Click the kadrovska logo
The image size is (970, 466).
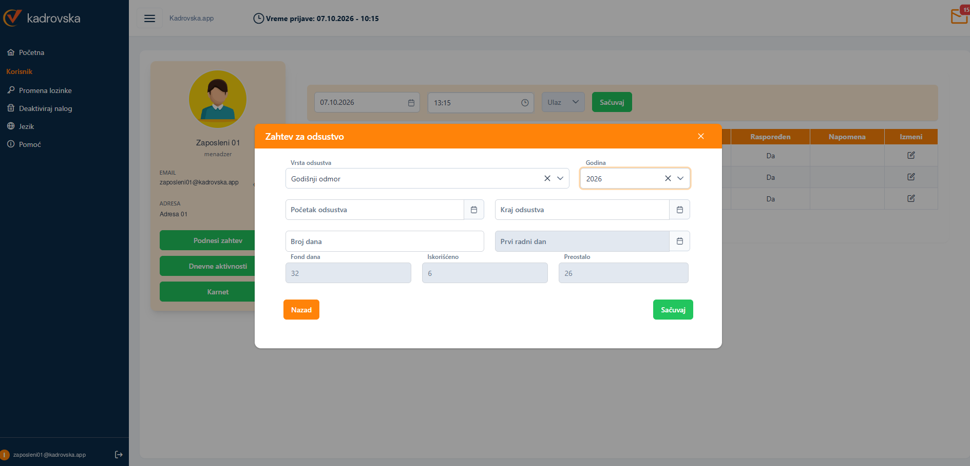click(42, 18)
